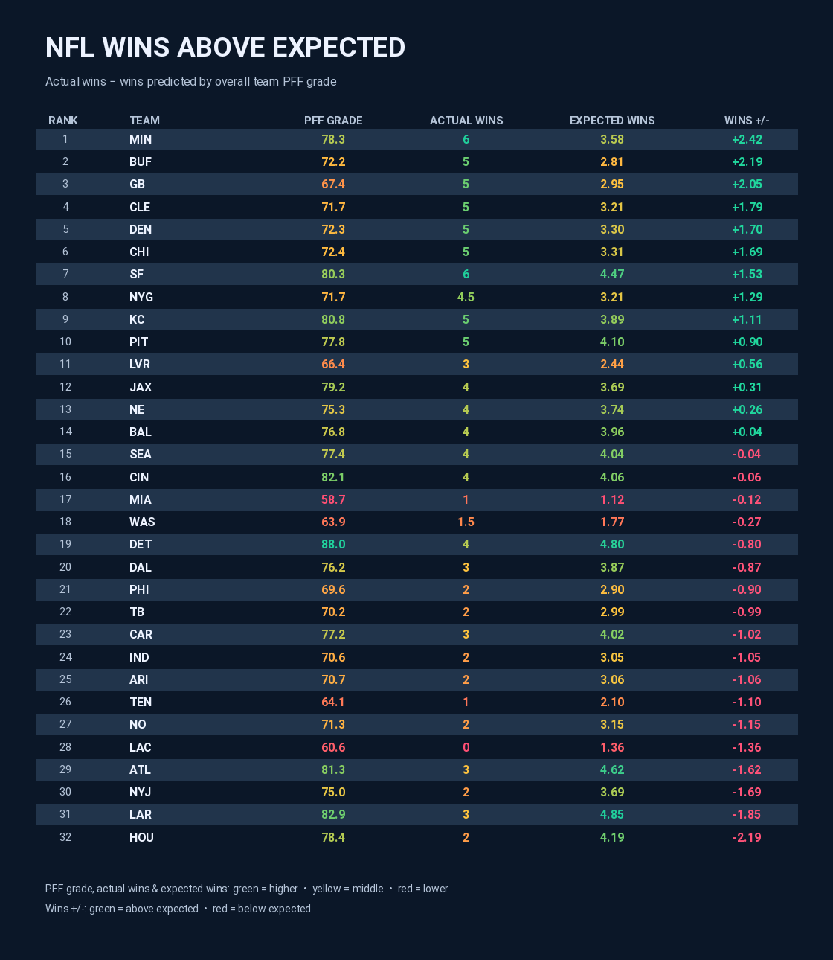Click rank number 32
The image size is (833, 960).
[x=65, y=837]
